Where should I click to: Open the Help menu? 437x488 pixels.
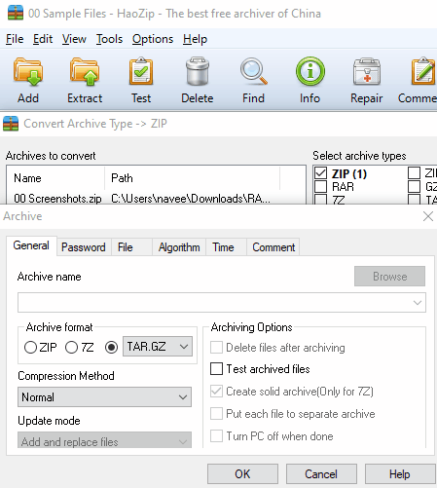click(x=195, y=39)
